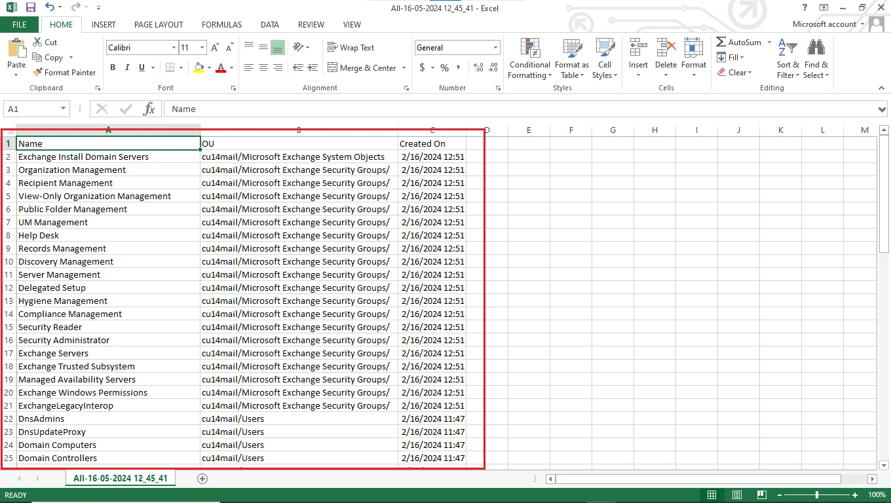Click the new sheet plus button
Image resolution: width=891 pixels, height=503 pixels.
click(202, 479)
